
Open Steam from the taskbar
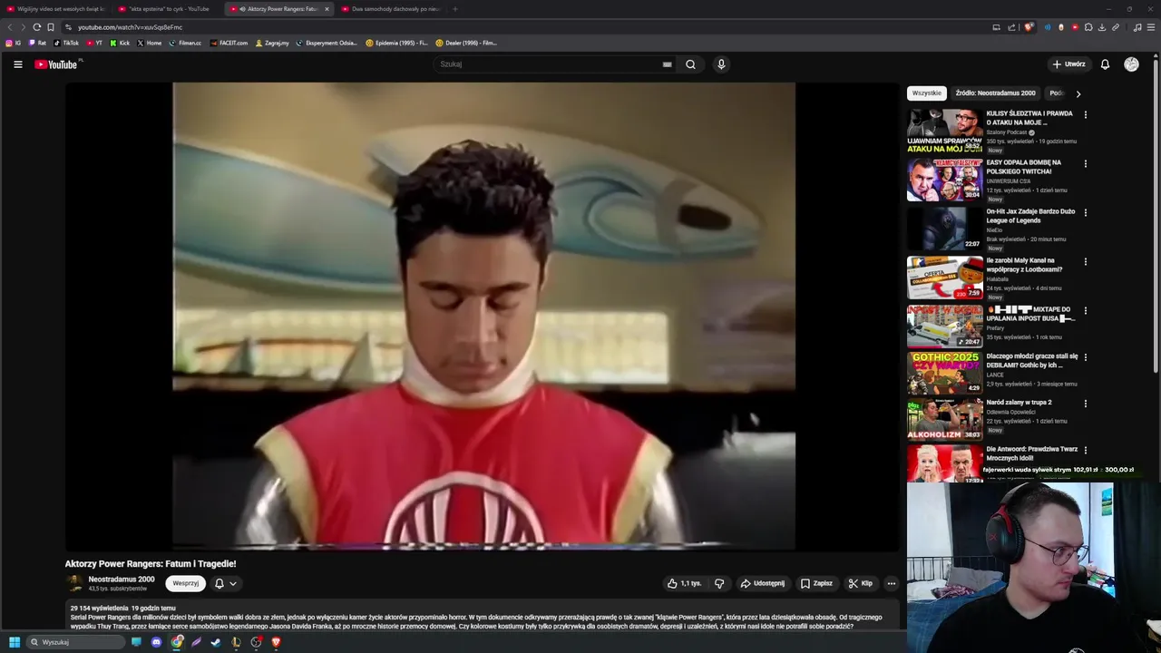pyautogui.click(x=215, y=642)
